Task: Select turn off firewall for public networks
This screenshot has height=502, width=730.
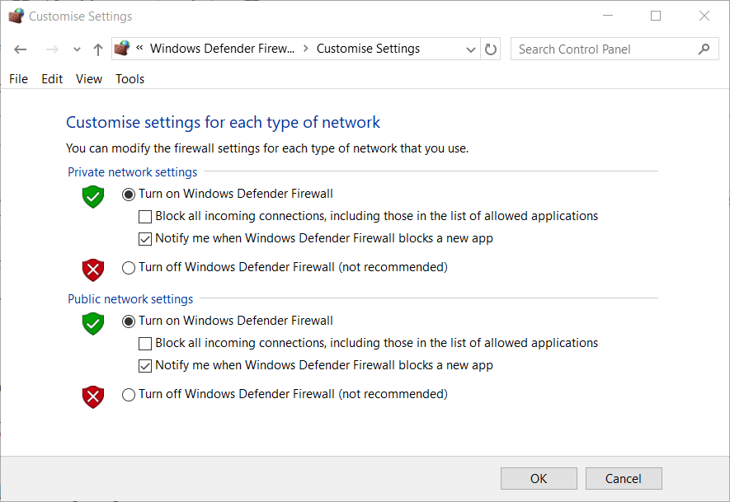Action: (x=129, y=394)
